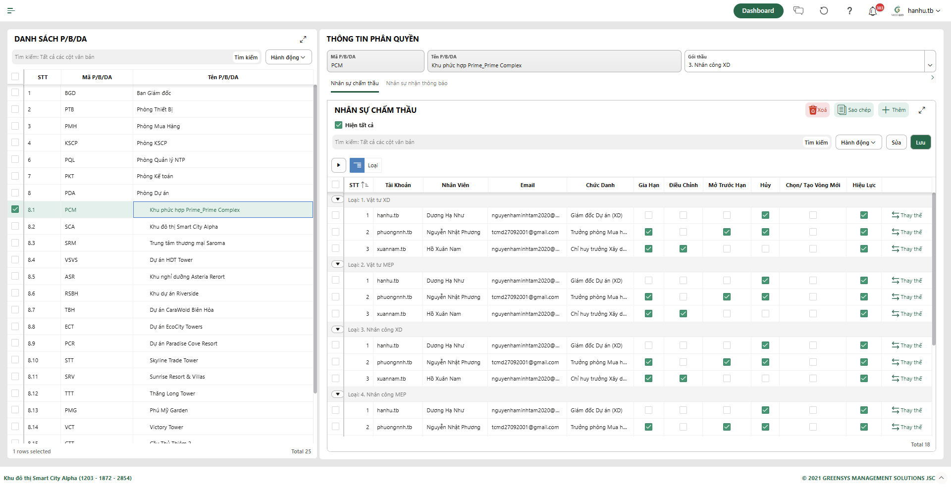Click the Tên P/B/DA column header
The height and width of the screenshot is (488, 951).
[223, 77]
